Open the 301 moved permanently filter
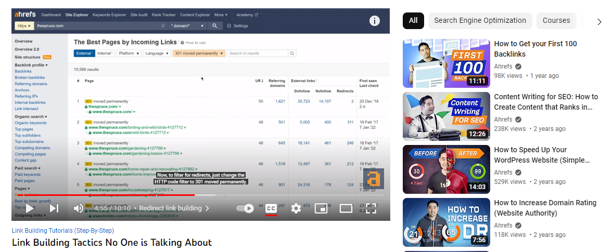This screenshot has width=613, height=252. click(199, 54)
